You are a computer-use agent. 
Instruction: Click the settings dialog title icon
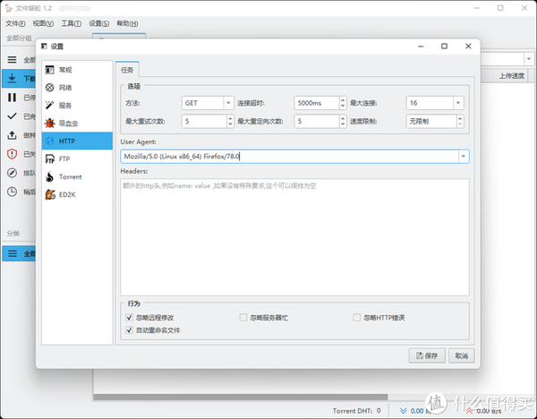(44, 47)
